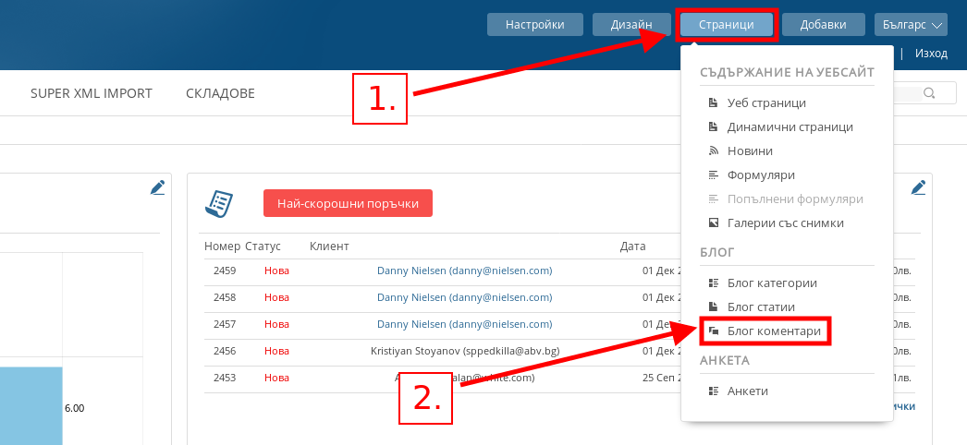Click the RSS icon beside Новини
Image resolution: width=967 pixels, height=445 pixels.
point(713,150)
